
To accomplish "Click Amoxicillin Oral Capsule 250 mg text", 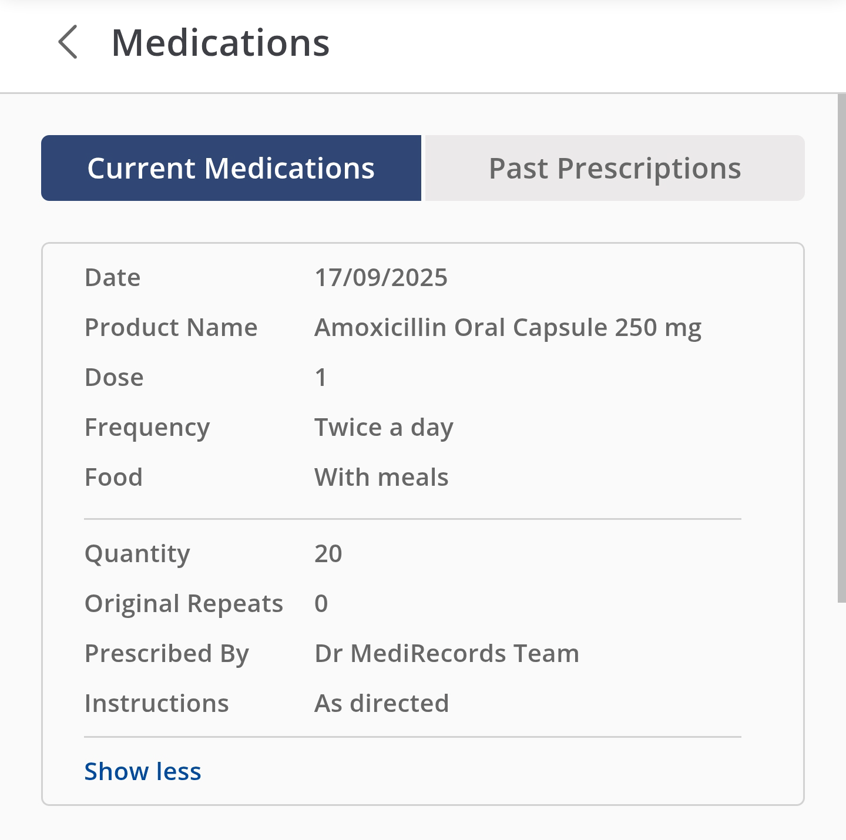I will [x=508, y=327].
